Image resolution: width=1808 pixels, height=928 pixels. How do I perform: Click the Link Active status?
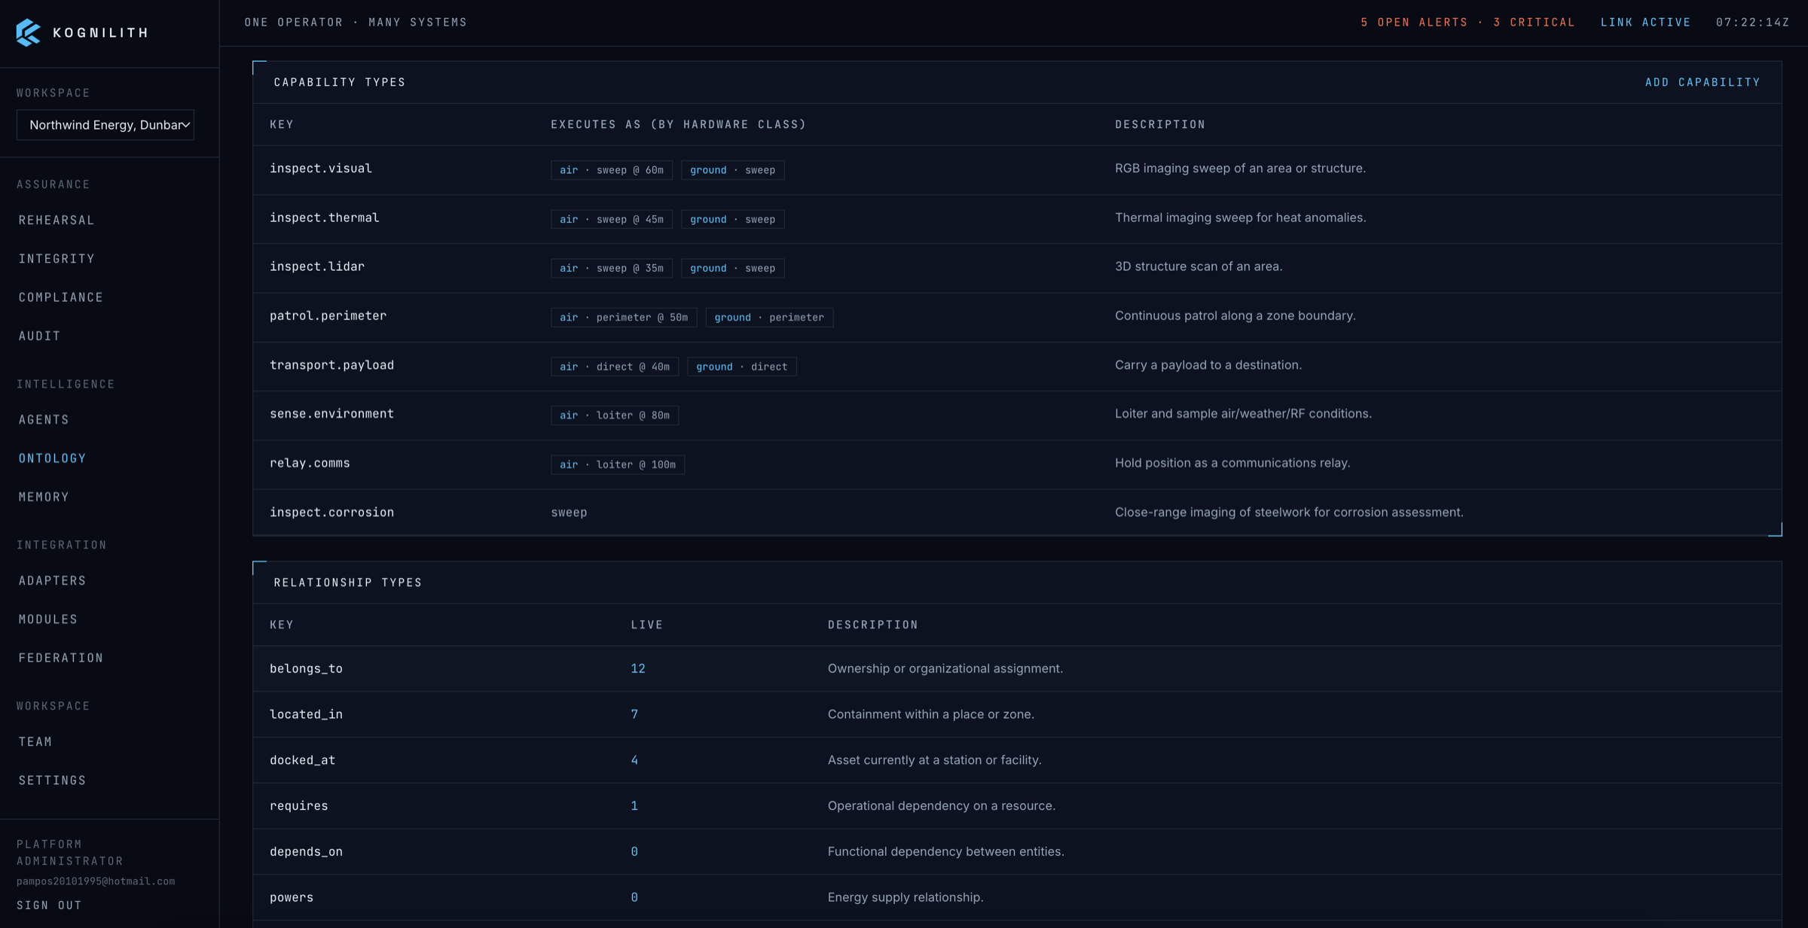pyautogui.click(x=1645, y=23)
